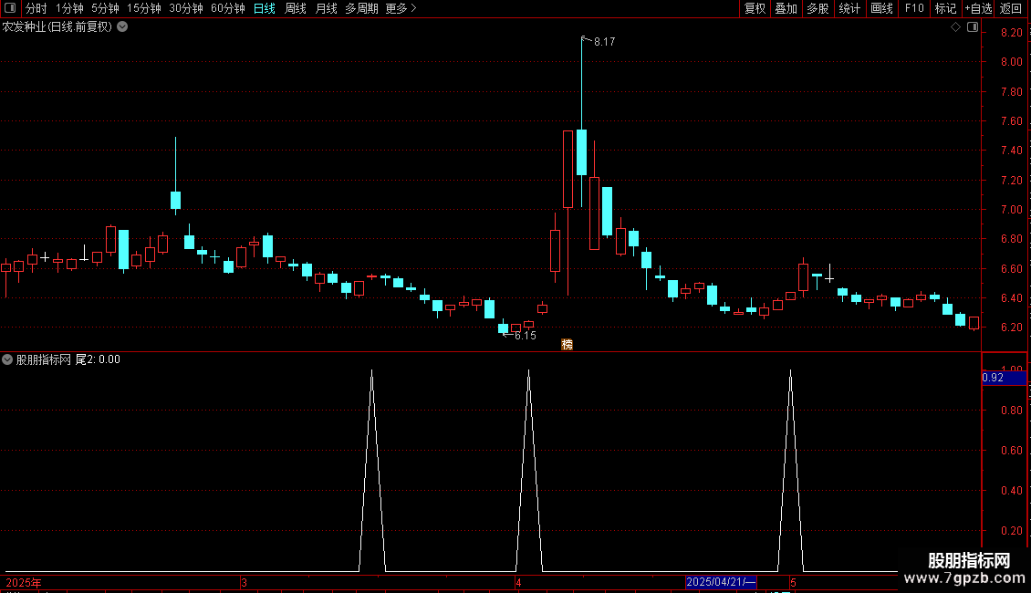Open the 多股 multi-stock view
This screenshot has width=1031, height=593.
818,8
